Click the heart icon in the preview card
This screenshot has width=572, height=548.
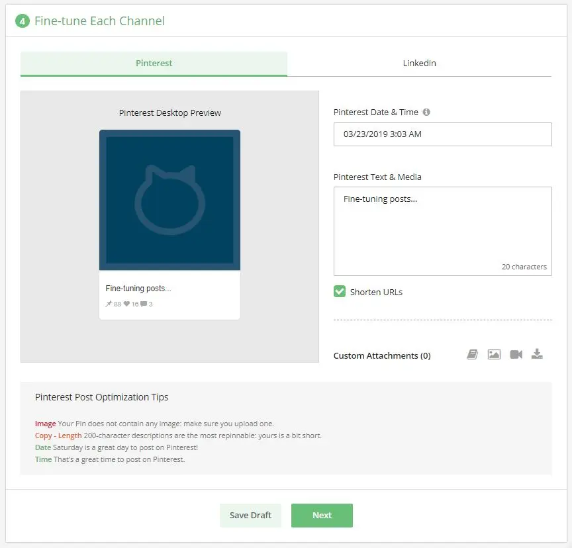pyautogui.click(x=126, y=304)
